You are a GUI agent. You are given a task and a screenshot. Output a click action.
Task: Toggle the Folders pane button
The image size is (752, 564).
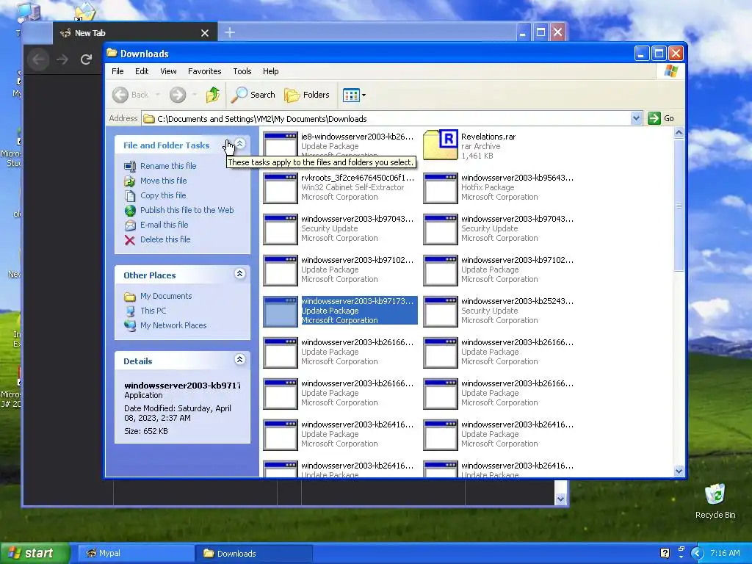307,95
